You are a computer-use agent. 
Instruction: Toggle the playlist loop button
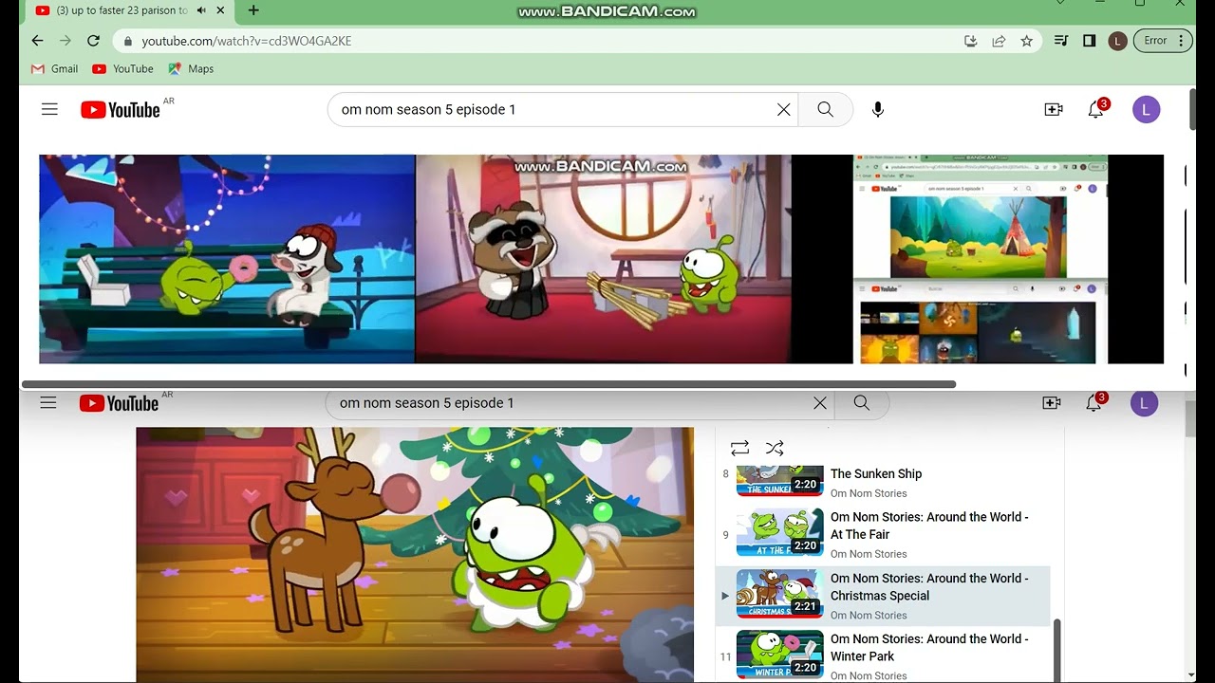(x=739, y=448)
